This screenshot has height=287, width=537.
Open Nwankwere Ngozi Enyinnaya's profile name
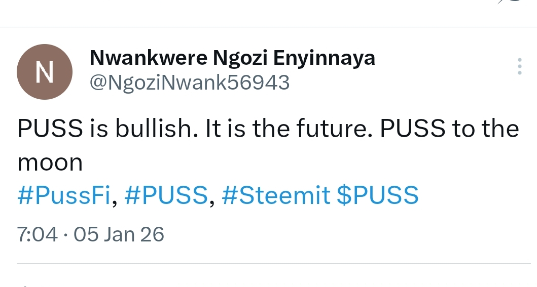(232, 59)
